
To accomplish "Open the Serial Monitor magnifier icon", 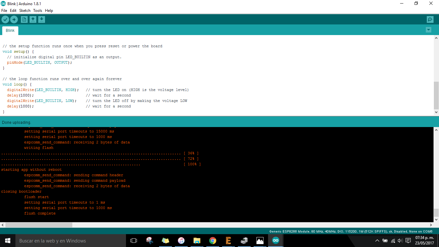I will [x=430, y=20].
